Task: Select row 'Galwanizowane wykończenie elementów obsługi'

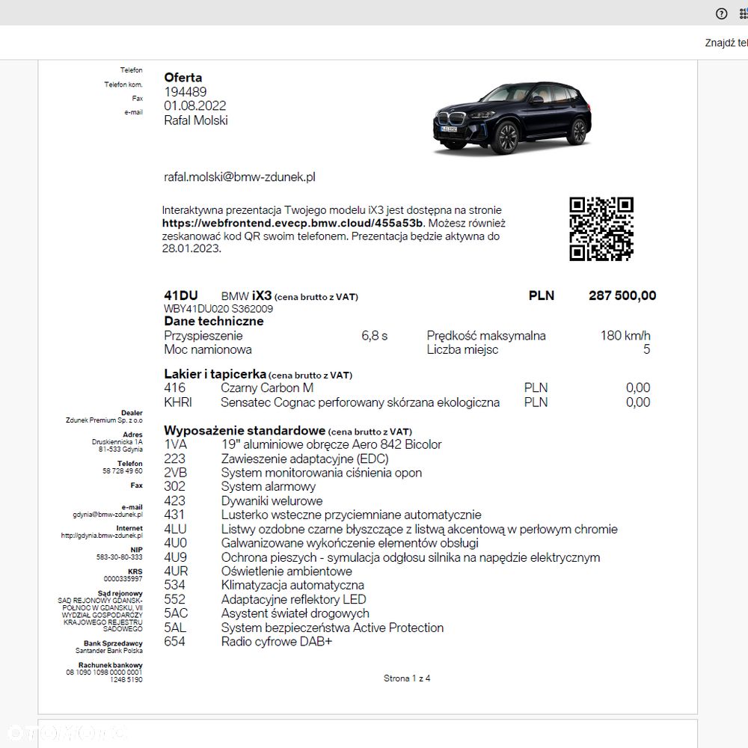Action: click(x=349, y=543)
